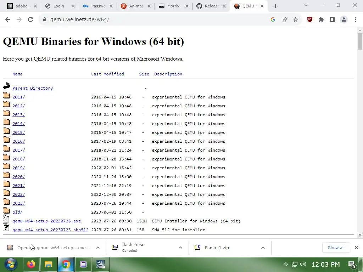Sort the listing by Size
Screen dimensions: 363x272
pos(144,74)
